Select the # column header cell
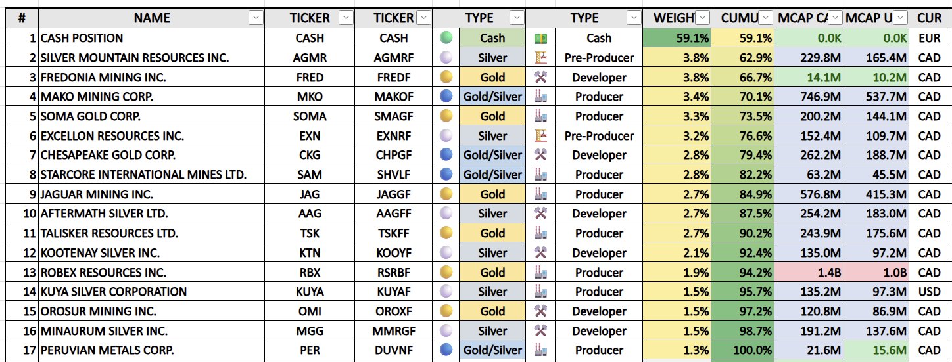The image size is (952, 362). click(20, 18)
